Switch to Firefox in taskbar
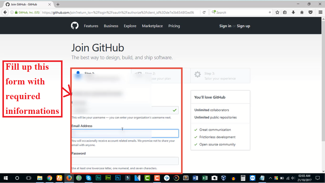This screenshot has height=183, width=325. click(x=69, y=178)
